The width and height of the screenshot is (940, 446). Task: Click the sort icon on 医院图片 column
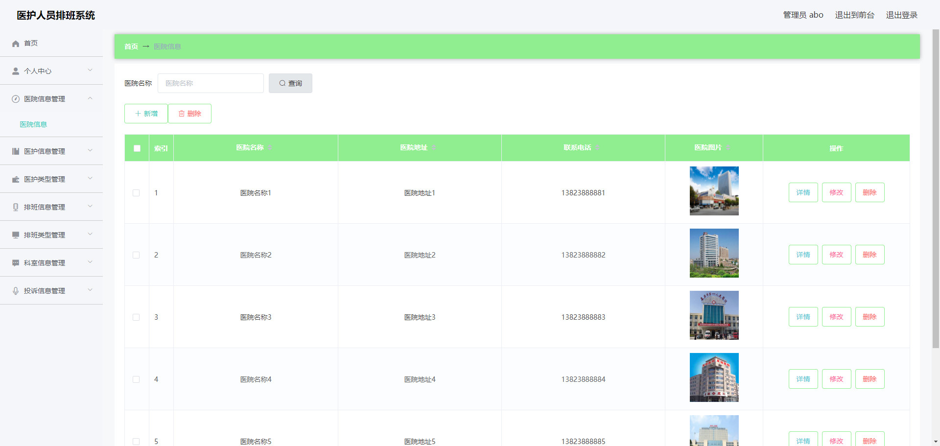click(x=728, y=148)
